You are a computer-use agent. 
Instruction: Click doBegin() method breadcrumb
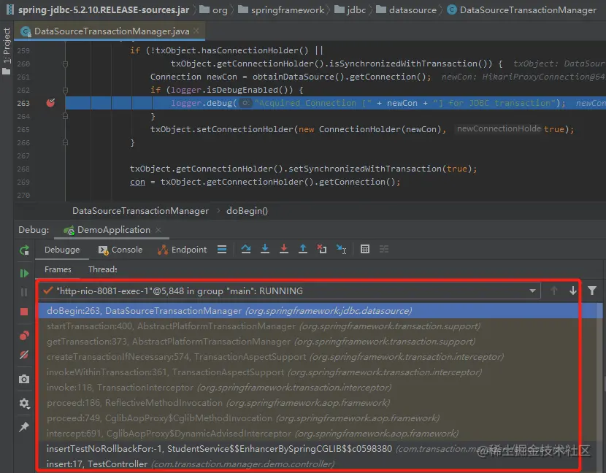coord(247,211)
